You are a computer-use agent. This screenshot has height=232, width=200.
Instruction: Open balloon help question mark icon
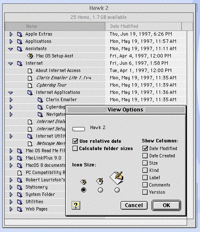[x=76, y=205]
